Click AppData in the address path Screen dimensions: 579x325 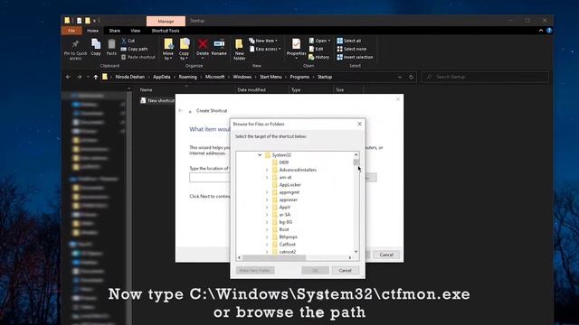tap(162, 77)
